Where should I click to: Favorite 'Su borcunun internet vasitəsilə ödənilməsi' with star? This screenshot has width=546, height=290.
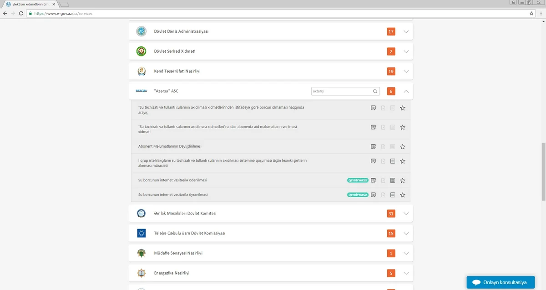point(402,180)
